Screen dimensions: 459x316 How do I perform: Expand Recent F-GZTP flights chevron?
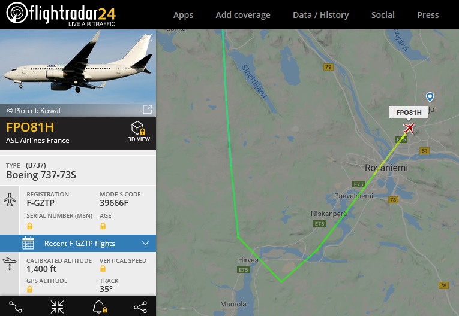145,243
